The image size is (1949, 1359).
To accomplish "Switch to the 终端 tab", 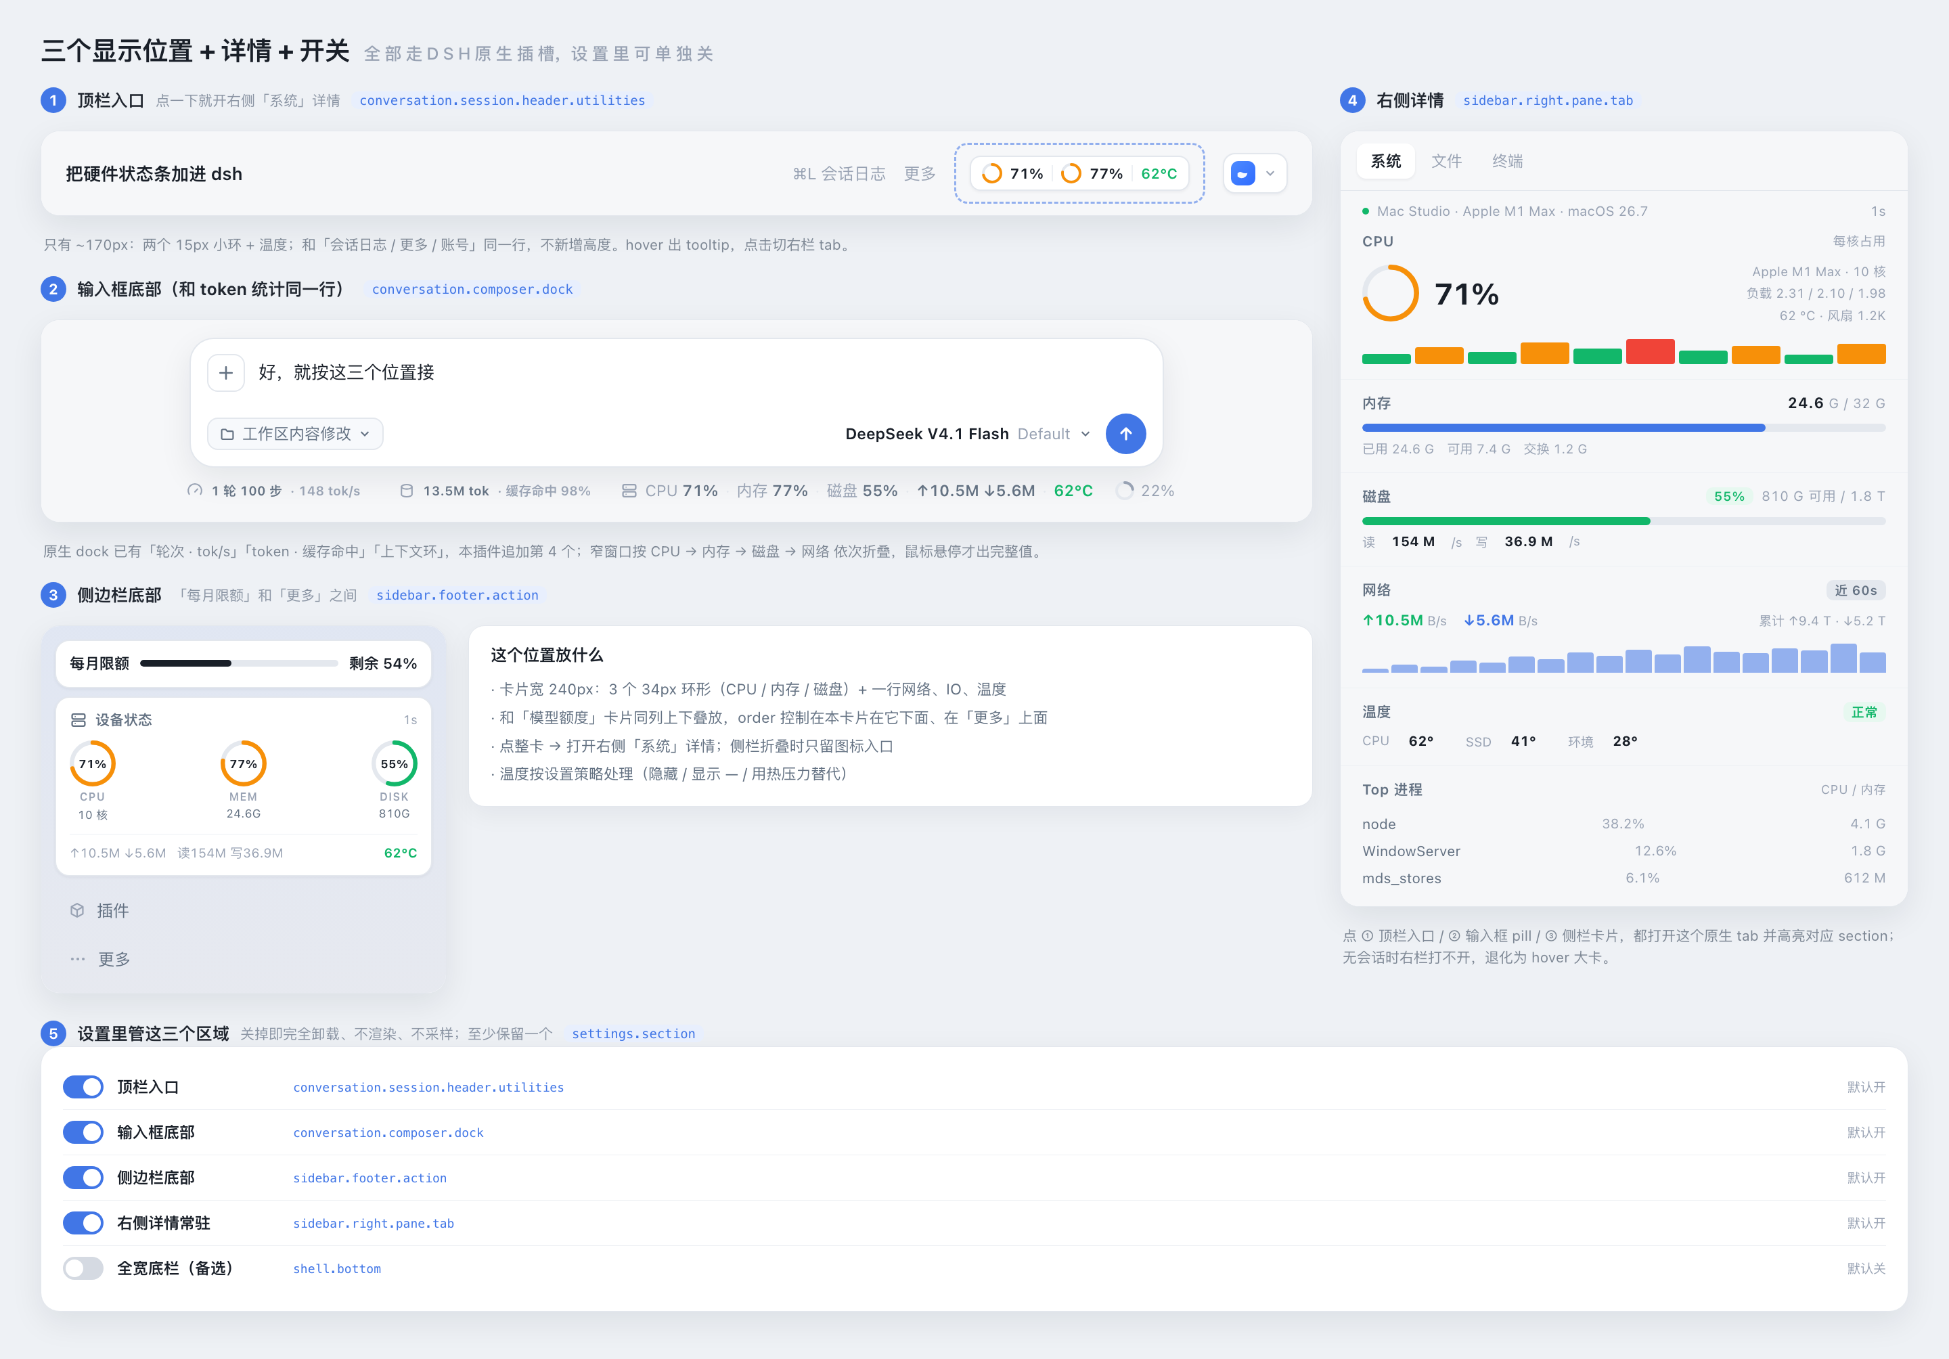I will pos(1508,160).
